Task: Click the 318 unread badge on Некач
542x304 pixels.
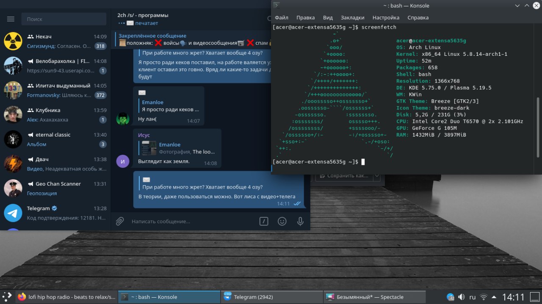Action: point(100,46)
